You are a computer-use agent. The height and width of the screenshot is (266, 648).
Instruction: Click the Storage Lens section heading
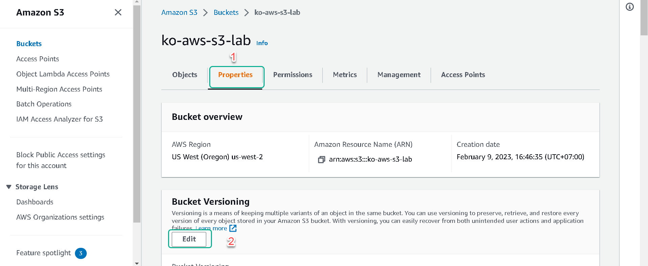click(37, 187)
